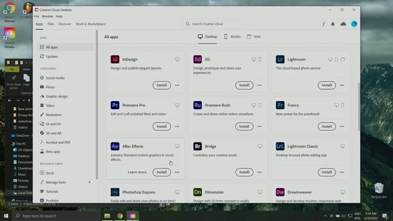
Task: Click the Premiere Pro app icon
Action: pyautogui.click(x=115, y=105)
